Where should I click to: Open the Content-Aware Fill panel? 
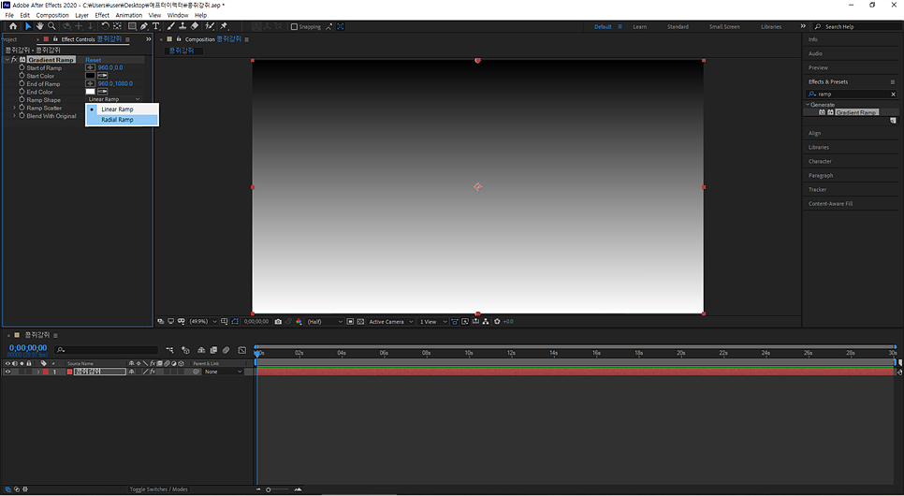click(830, 204)
